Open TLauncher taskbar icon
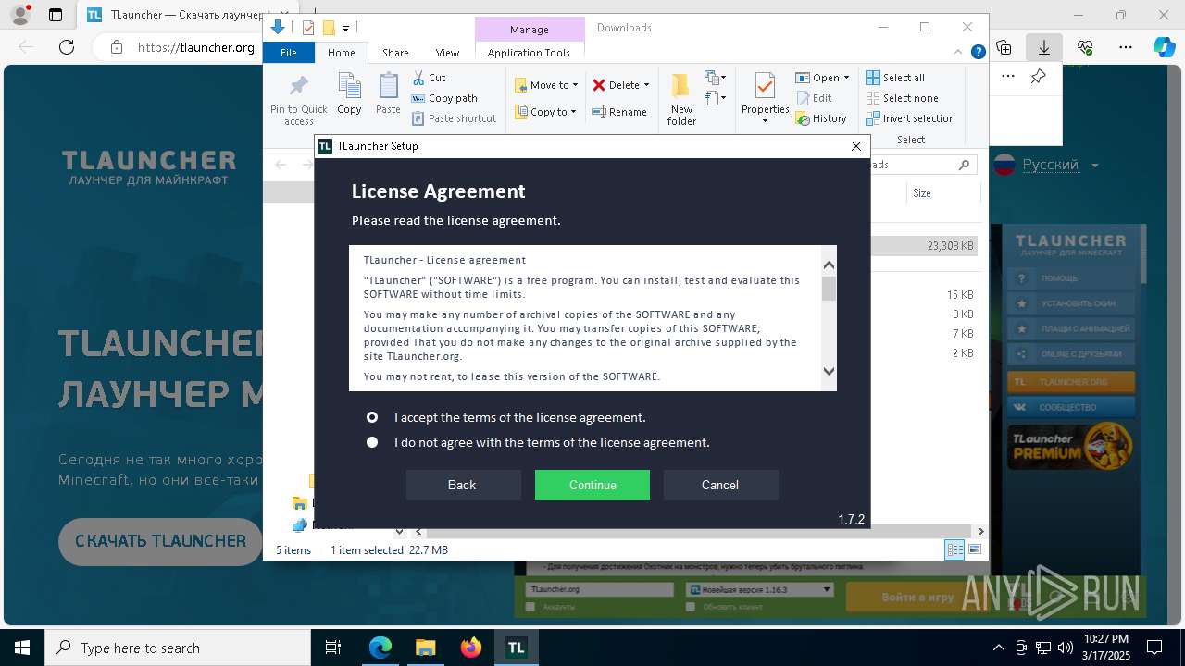 pyautogui.click(x=516, y=647)
